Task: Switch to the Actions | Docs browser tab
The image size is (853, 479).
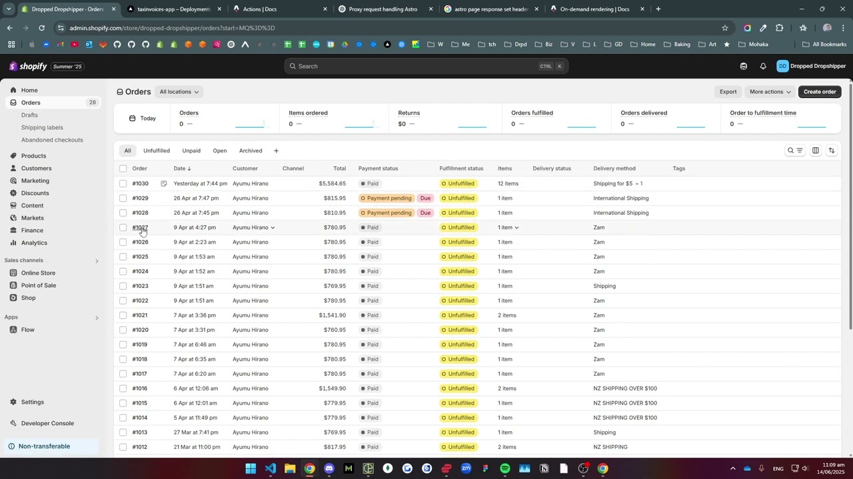Action: pos(279,9)
